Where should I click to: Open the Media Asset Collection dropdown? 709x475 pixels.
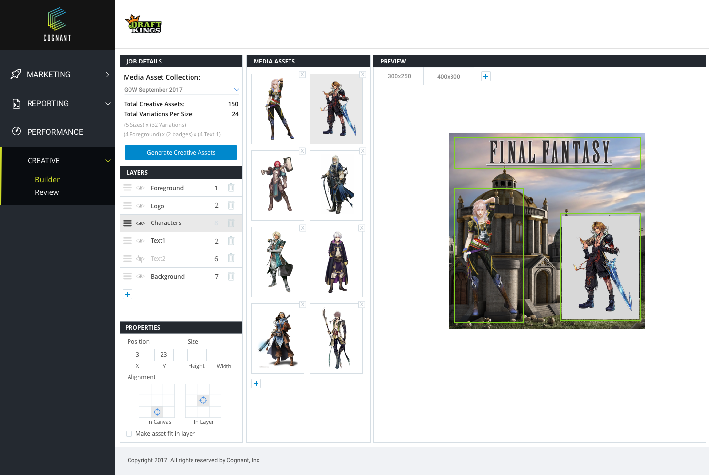[181, 90]
